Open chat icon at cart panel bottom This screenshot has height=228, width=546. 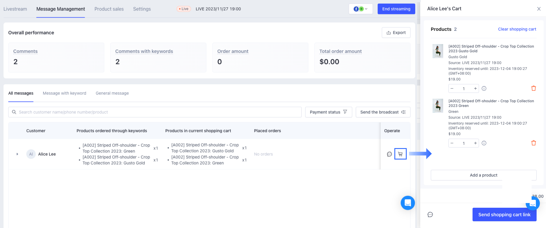(x=430, y=214)
